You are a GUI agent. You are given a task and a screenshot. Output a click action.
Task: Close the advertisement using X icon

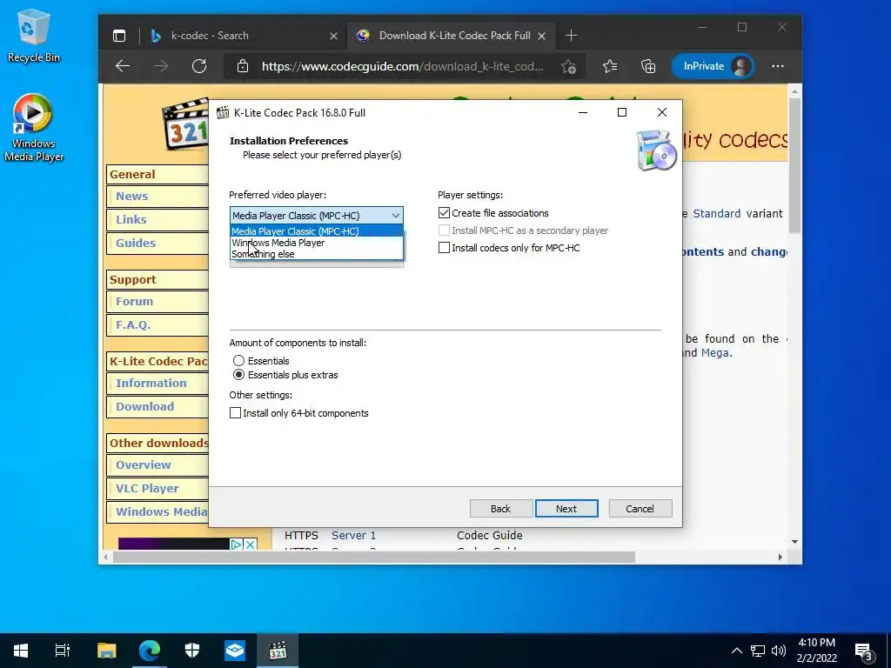(250, 544)
